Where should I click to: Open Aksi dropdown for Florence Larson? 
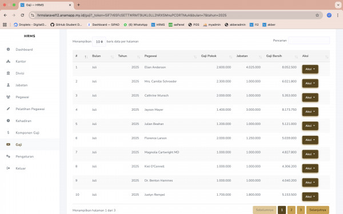[x=310, y=140]
